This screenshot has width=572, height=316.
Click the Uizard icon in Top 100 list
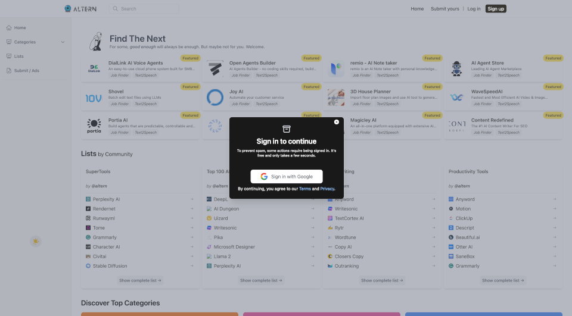pos(209,218)
